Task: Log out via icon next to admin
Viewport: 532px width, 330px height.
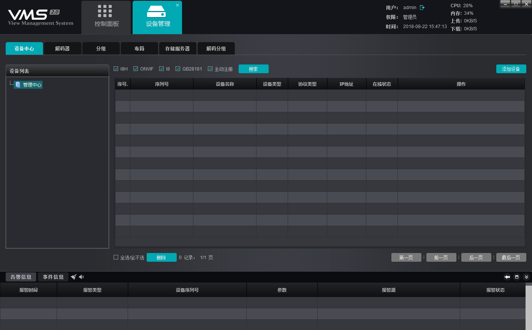Action: pos(422,8)
